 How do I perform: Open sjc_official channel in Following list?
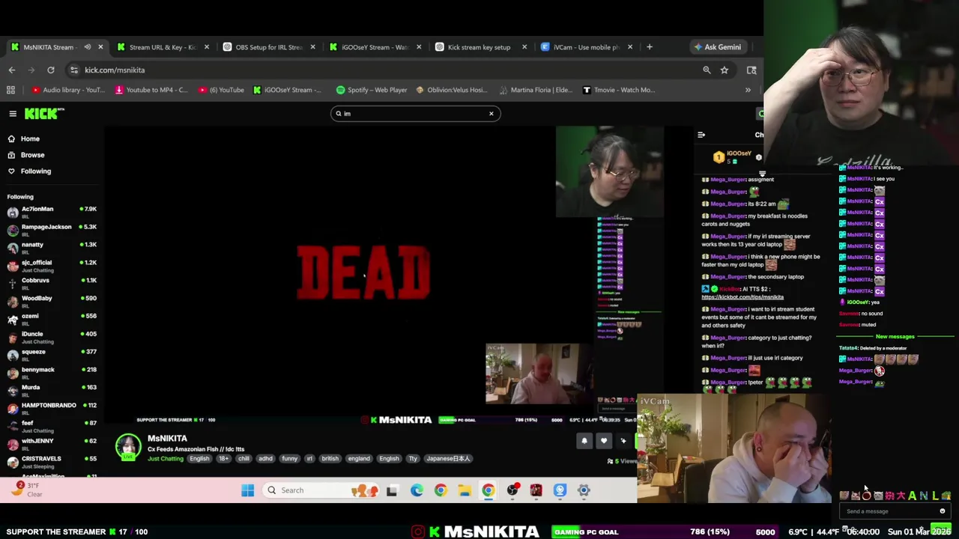tap(51, 266)
